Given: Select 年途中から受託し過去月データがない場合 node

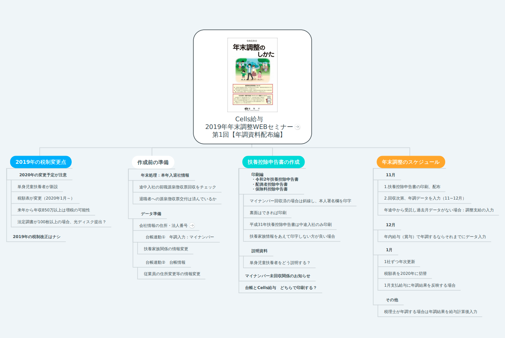Looking at the screenshot, I should 439,210.
